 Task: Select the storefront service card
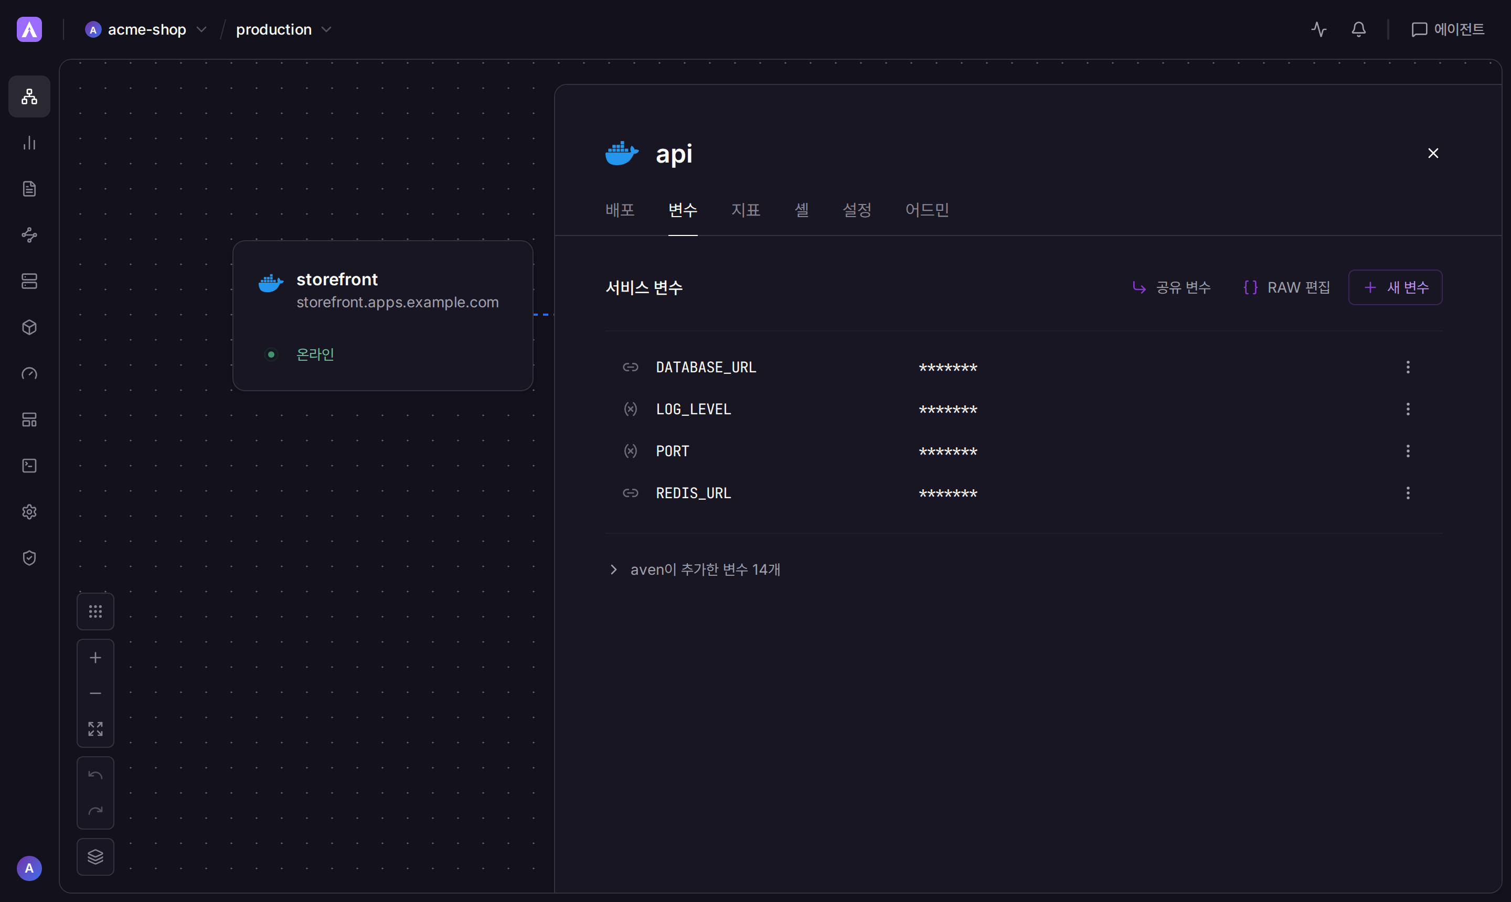[383, 316]
